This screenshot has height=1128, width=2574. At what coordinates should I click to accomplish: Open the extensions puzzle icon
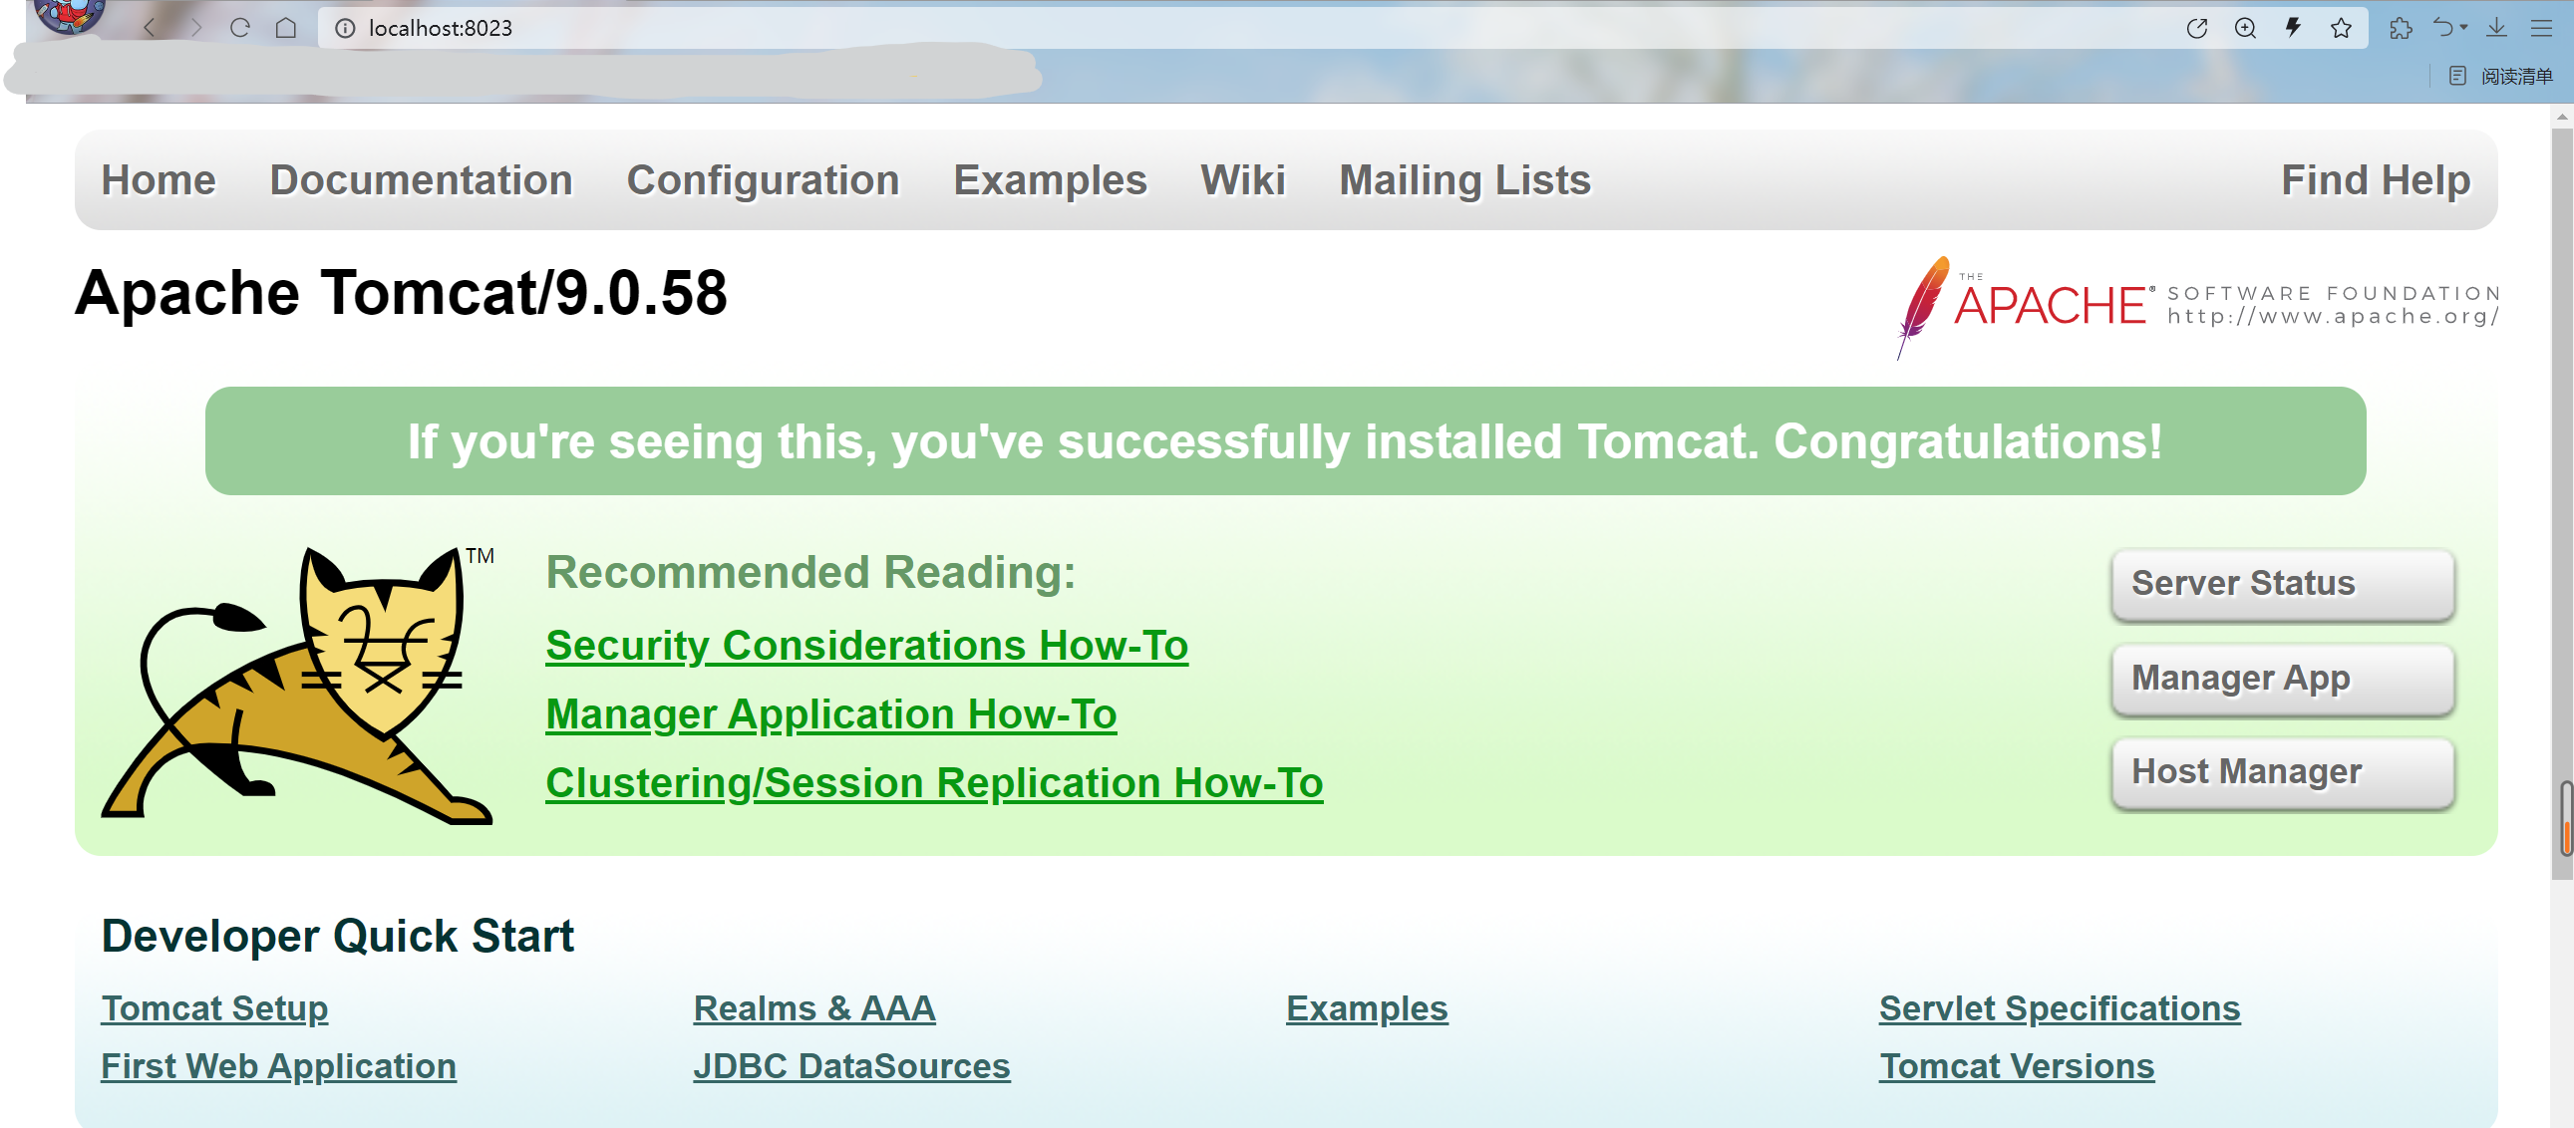pos(2401,28)
